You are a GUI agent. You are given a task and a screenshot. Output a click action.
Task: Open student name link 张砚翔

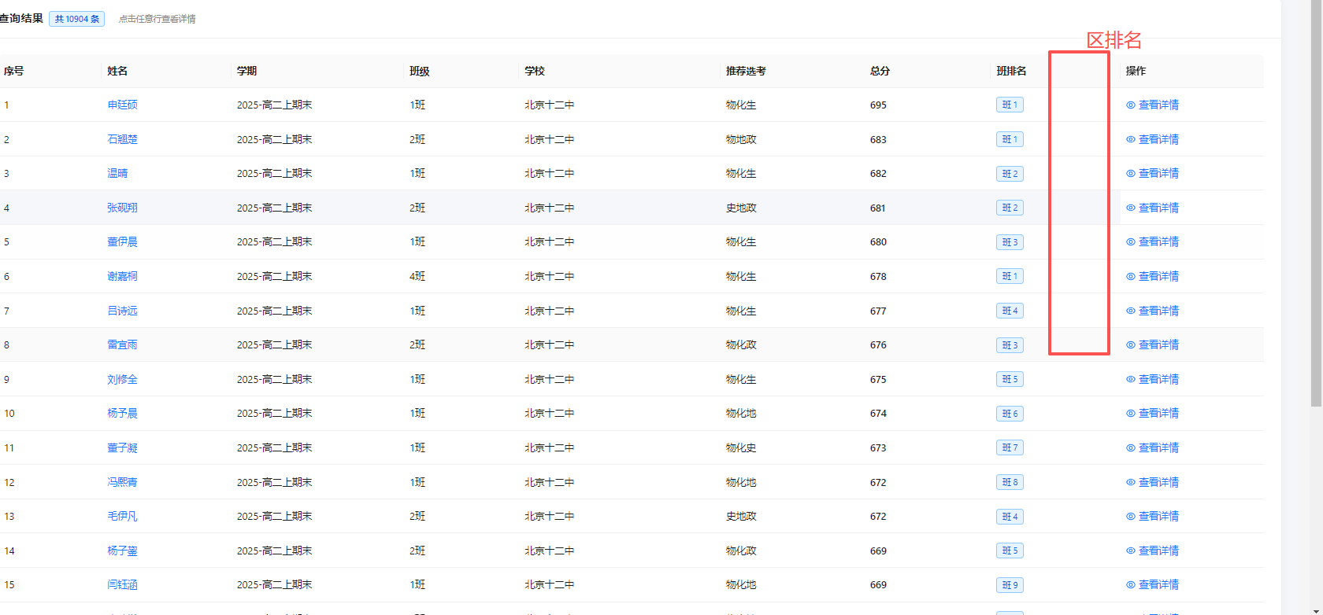pos(122,208)
